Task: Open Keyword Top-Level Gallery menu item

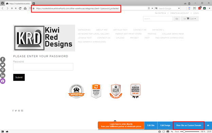Action: click(x=94, y=34)
